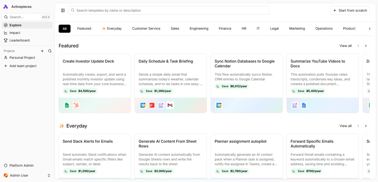This screenshot has height=182, width=378.
Task: Open Send Slack Alerts for Emails template
Action: click(x=95, y=156)
